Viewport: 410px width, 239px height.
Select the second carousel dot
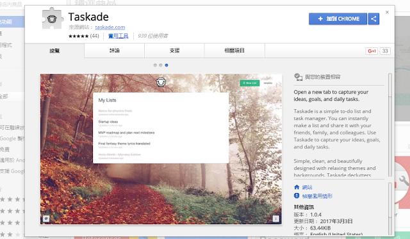(161, 65)
